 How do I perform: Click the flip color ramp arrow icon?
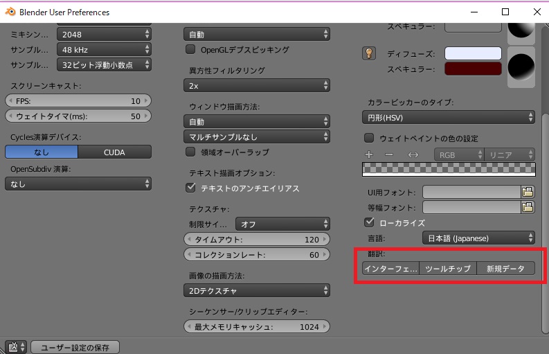click(413, 154)
